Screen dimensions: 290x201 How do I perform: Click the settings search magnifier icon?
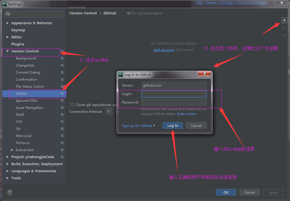(8, 14)
